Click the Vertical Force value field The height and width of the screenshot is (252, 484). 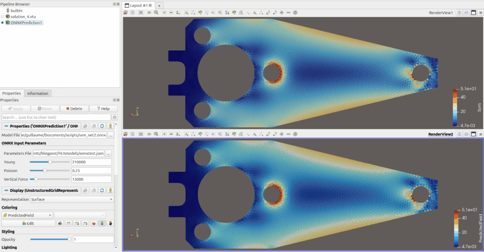pos(91,179)
